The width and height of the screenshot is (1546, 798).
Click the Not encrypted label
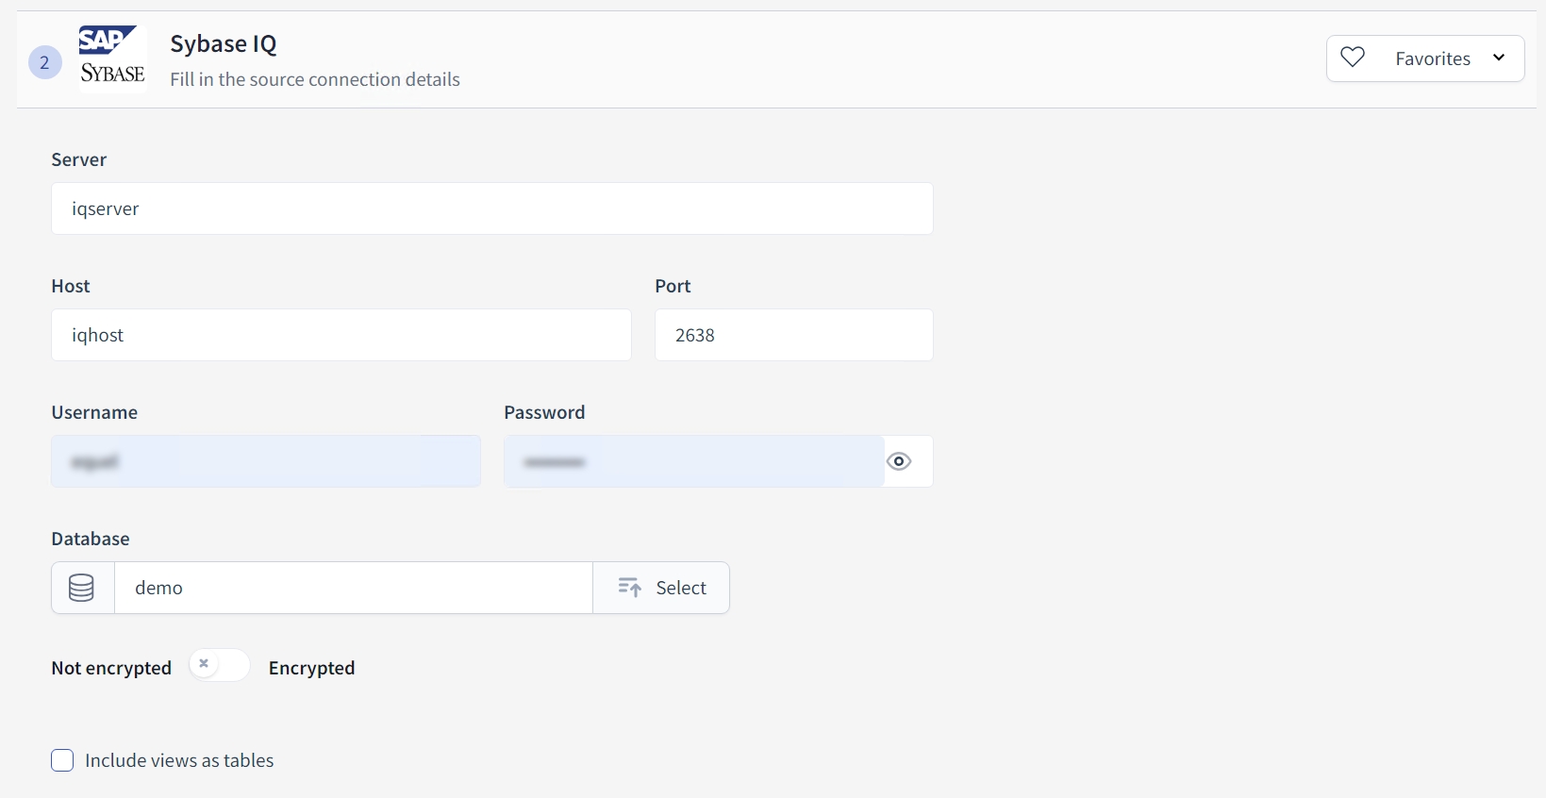(111, 668)
